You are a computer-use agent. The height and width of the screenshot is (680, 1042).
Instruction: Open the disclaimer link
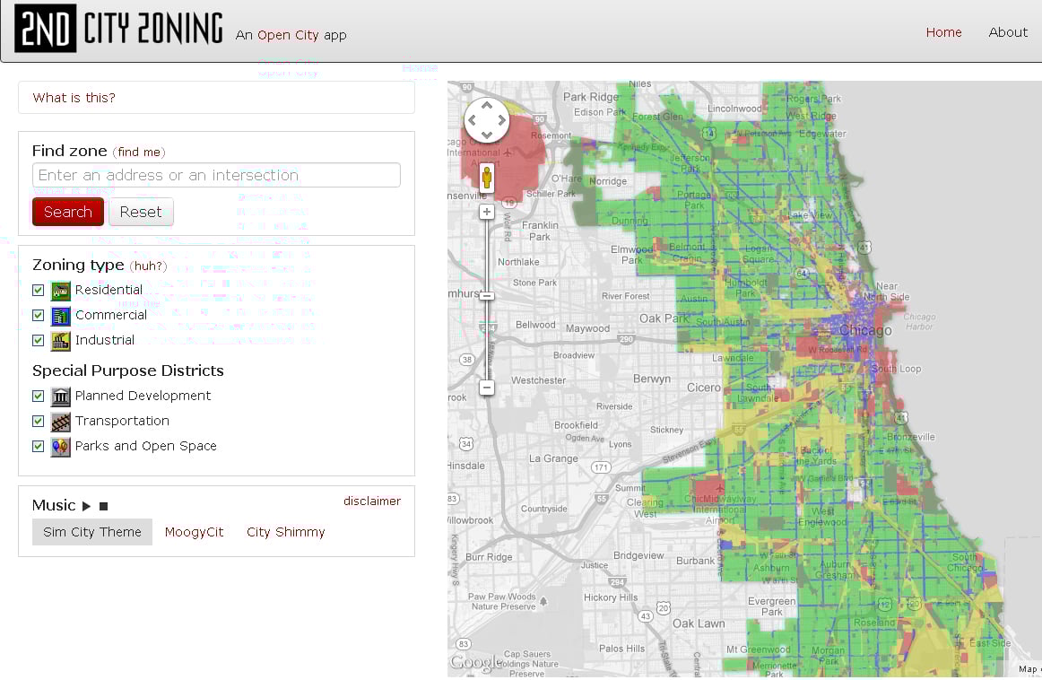(x=372, y=501)
